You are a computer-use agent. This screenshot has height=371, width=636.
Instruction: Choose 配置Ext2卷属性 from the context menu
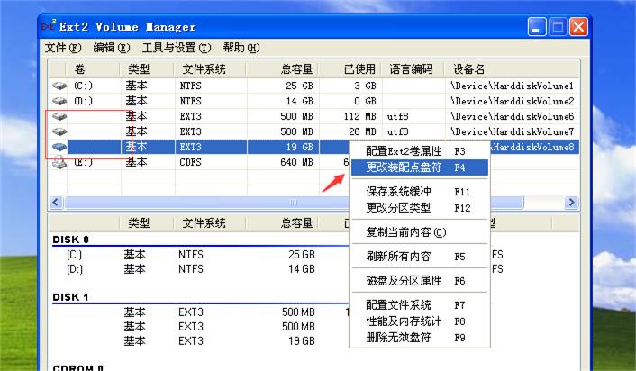tap(404, 151)
